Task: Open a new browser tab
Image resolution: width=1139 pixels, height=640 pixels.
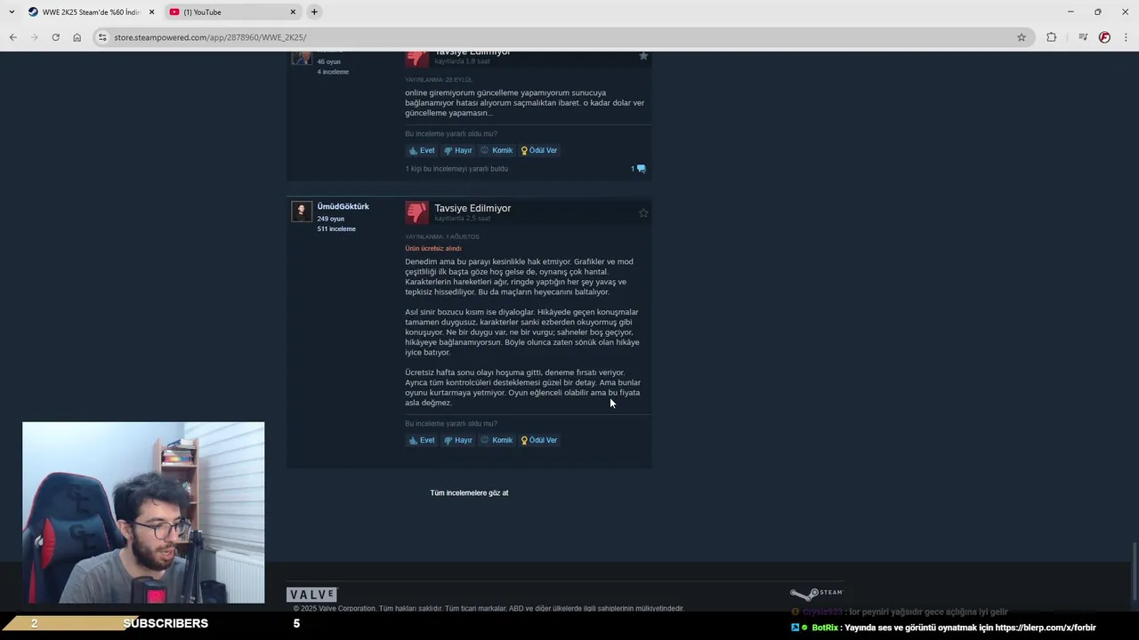Action: (314, 12)
